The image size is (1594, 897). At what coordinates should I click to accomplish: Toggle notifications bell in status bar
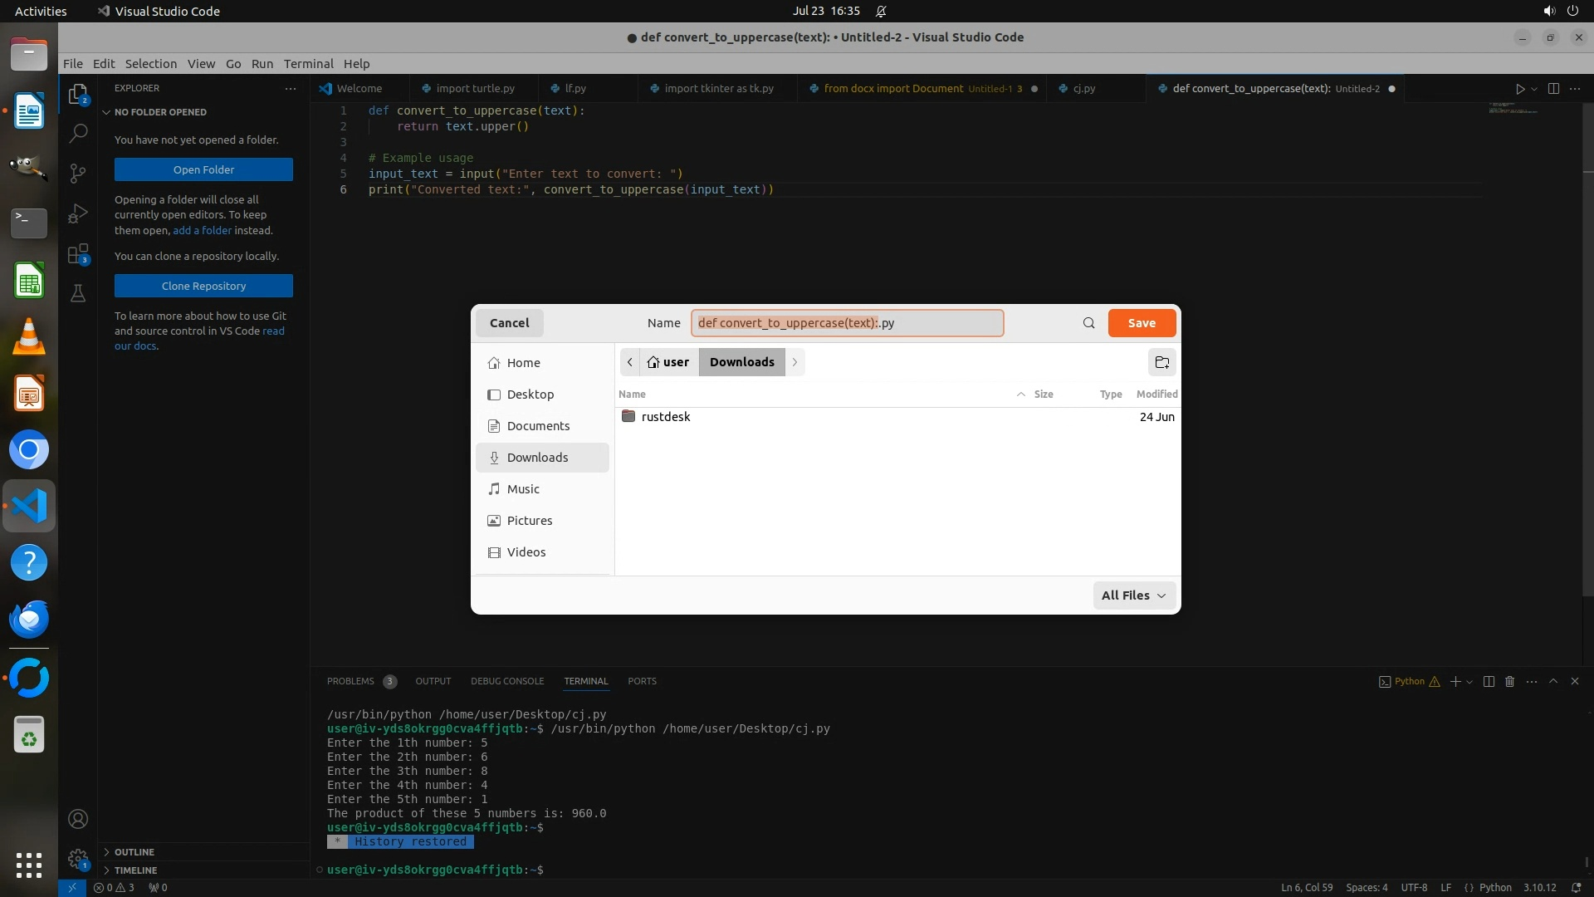[1576, 887]
